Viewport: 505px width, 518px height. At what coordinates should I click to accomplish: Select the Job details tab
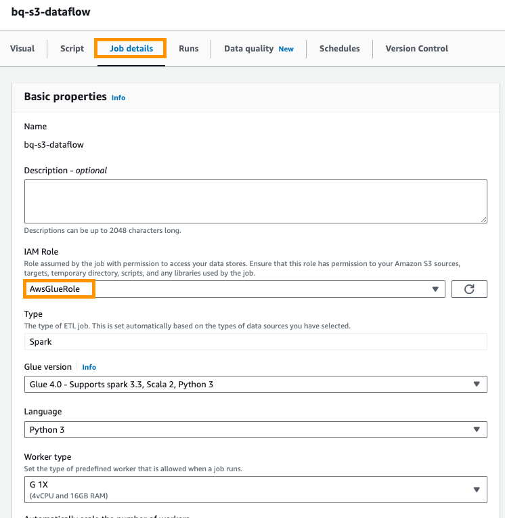pyautogui.click(x=131, y=49)
